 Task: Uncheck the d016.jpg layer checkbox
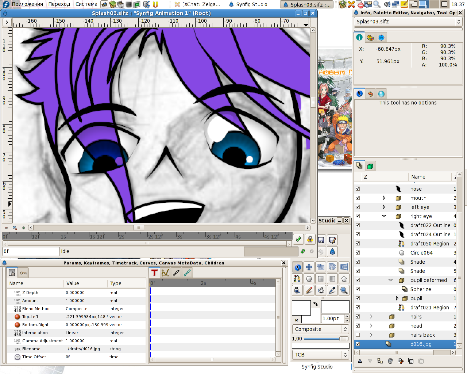tap(358, 344)
